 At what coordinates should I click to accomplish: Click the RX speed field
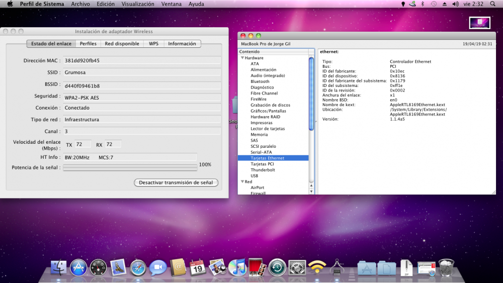pyautogui.click(x=113, y=144)
